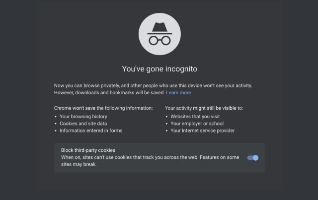This screenshot has width=318, height=200.
Task: Click the "Now you can browse privately" sentence
Action: [x=160, y=86]
